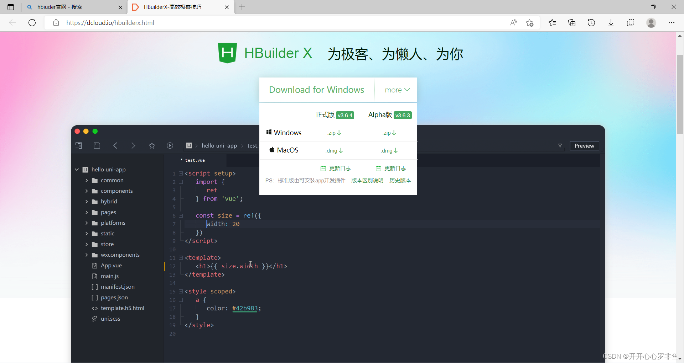Open the browser History icon
The image size is (684, 363).
pos(591,23)
